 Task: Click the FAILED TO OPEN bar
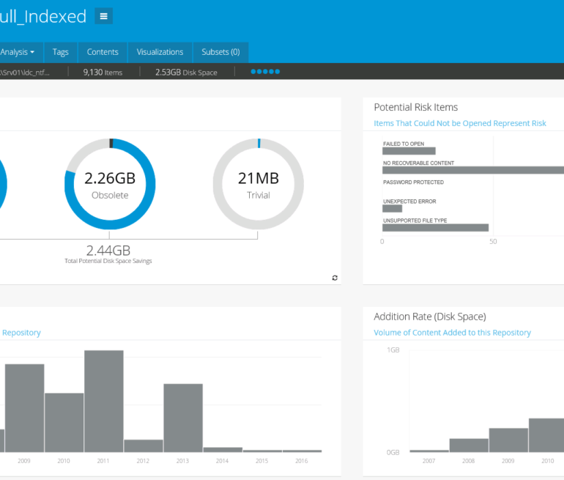tap(409, 151)
